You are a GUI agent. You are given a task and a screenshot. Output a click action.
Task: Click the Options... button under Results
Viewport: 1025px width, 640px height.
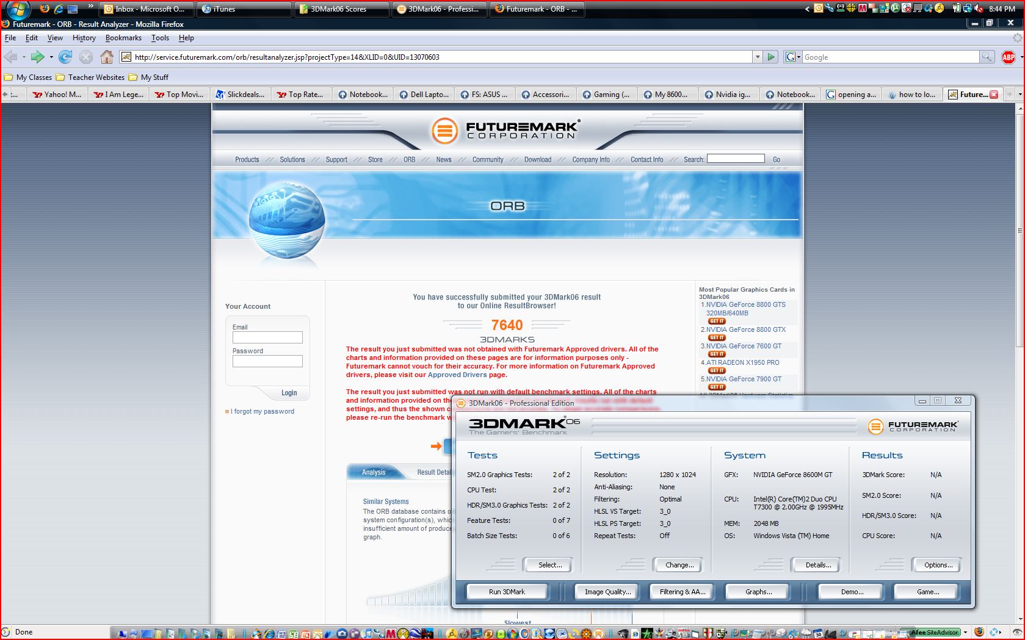[938, 565]
